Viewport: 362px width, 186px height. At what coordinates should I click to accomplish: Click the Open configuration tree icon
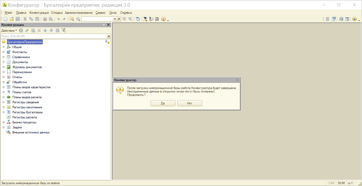click(328, 19)
